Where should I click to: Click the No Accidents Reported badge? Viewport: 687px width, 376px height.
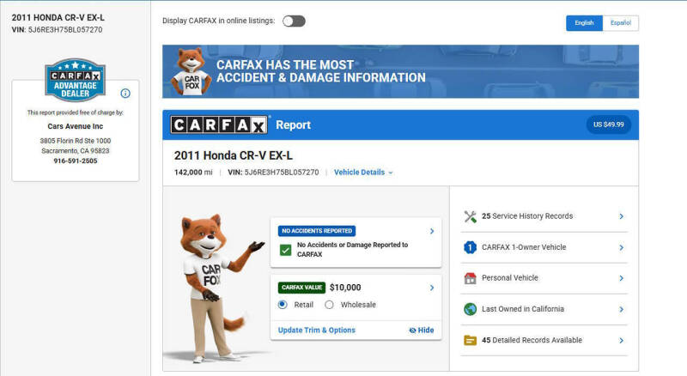coord(317,231)
